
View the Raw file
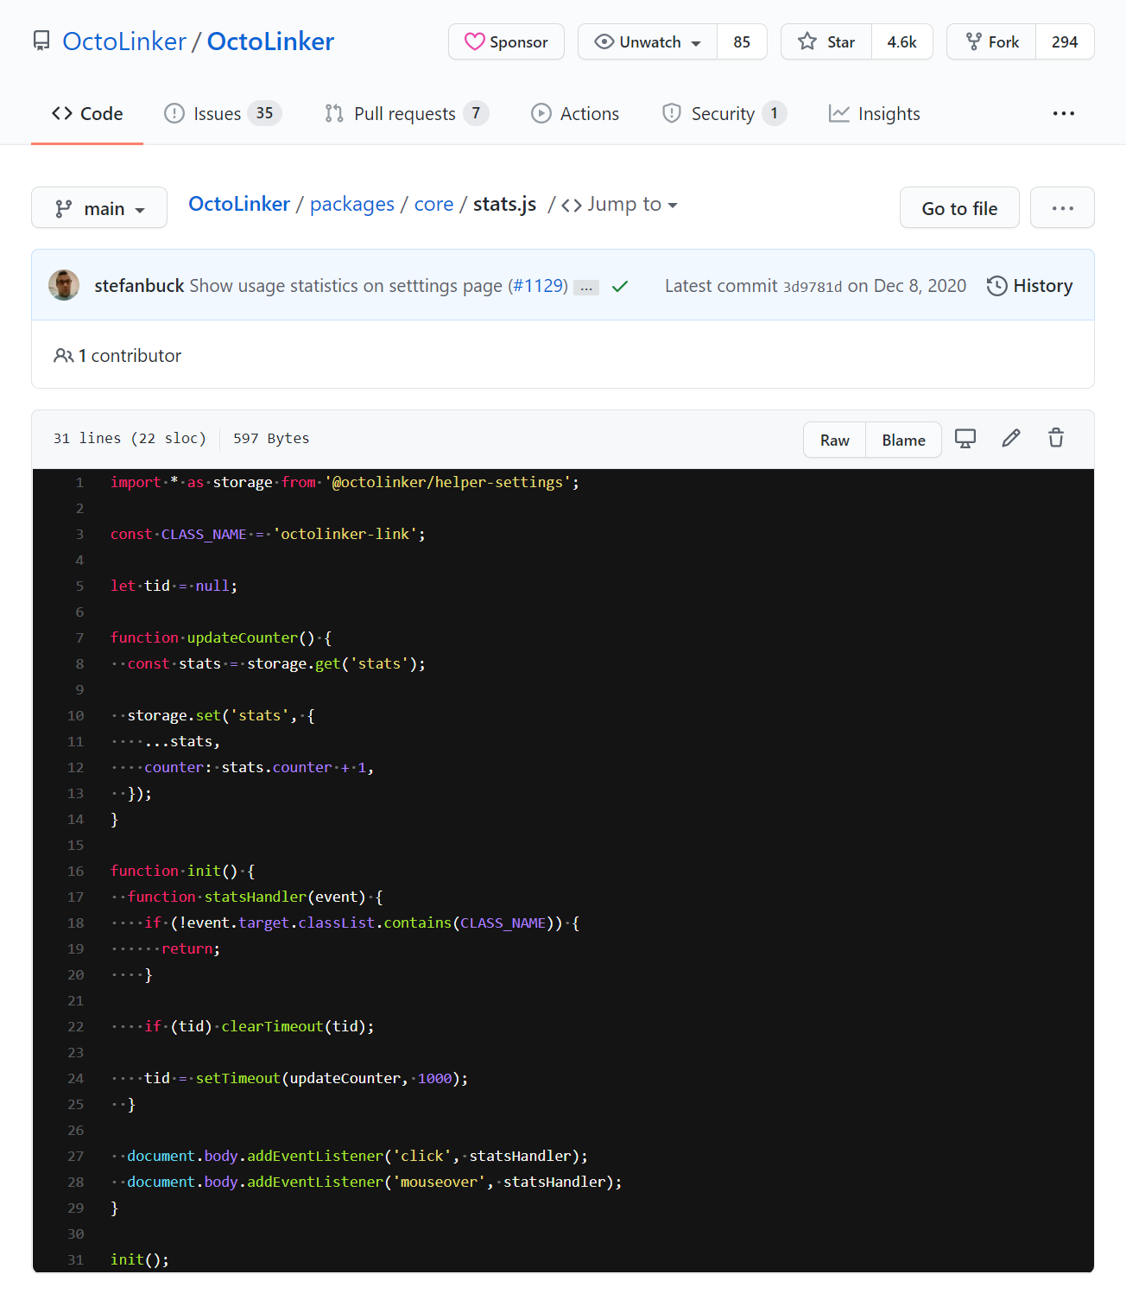(834, 440)
